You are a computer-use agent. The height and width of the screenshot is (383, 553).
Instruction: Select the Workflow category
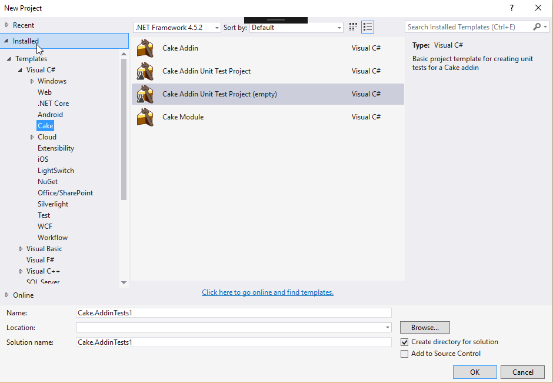tap(52, 238)
